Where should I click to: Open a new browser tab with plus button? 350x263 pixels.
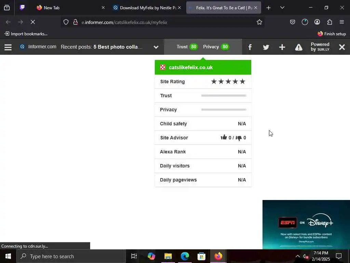269,8
